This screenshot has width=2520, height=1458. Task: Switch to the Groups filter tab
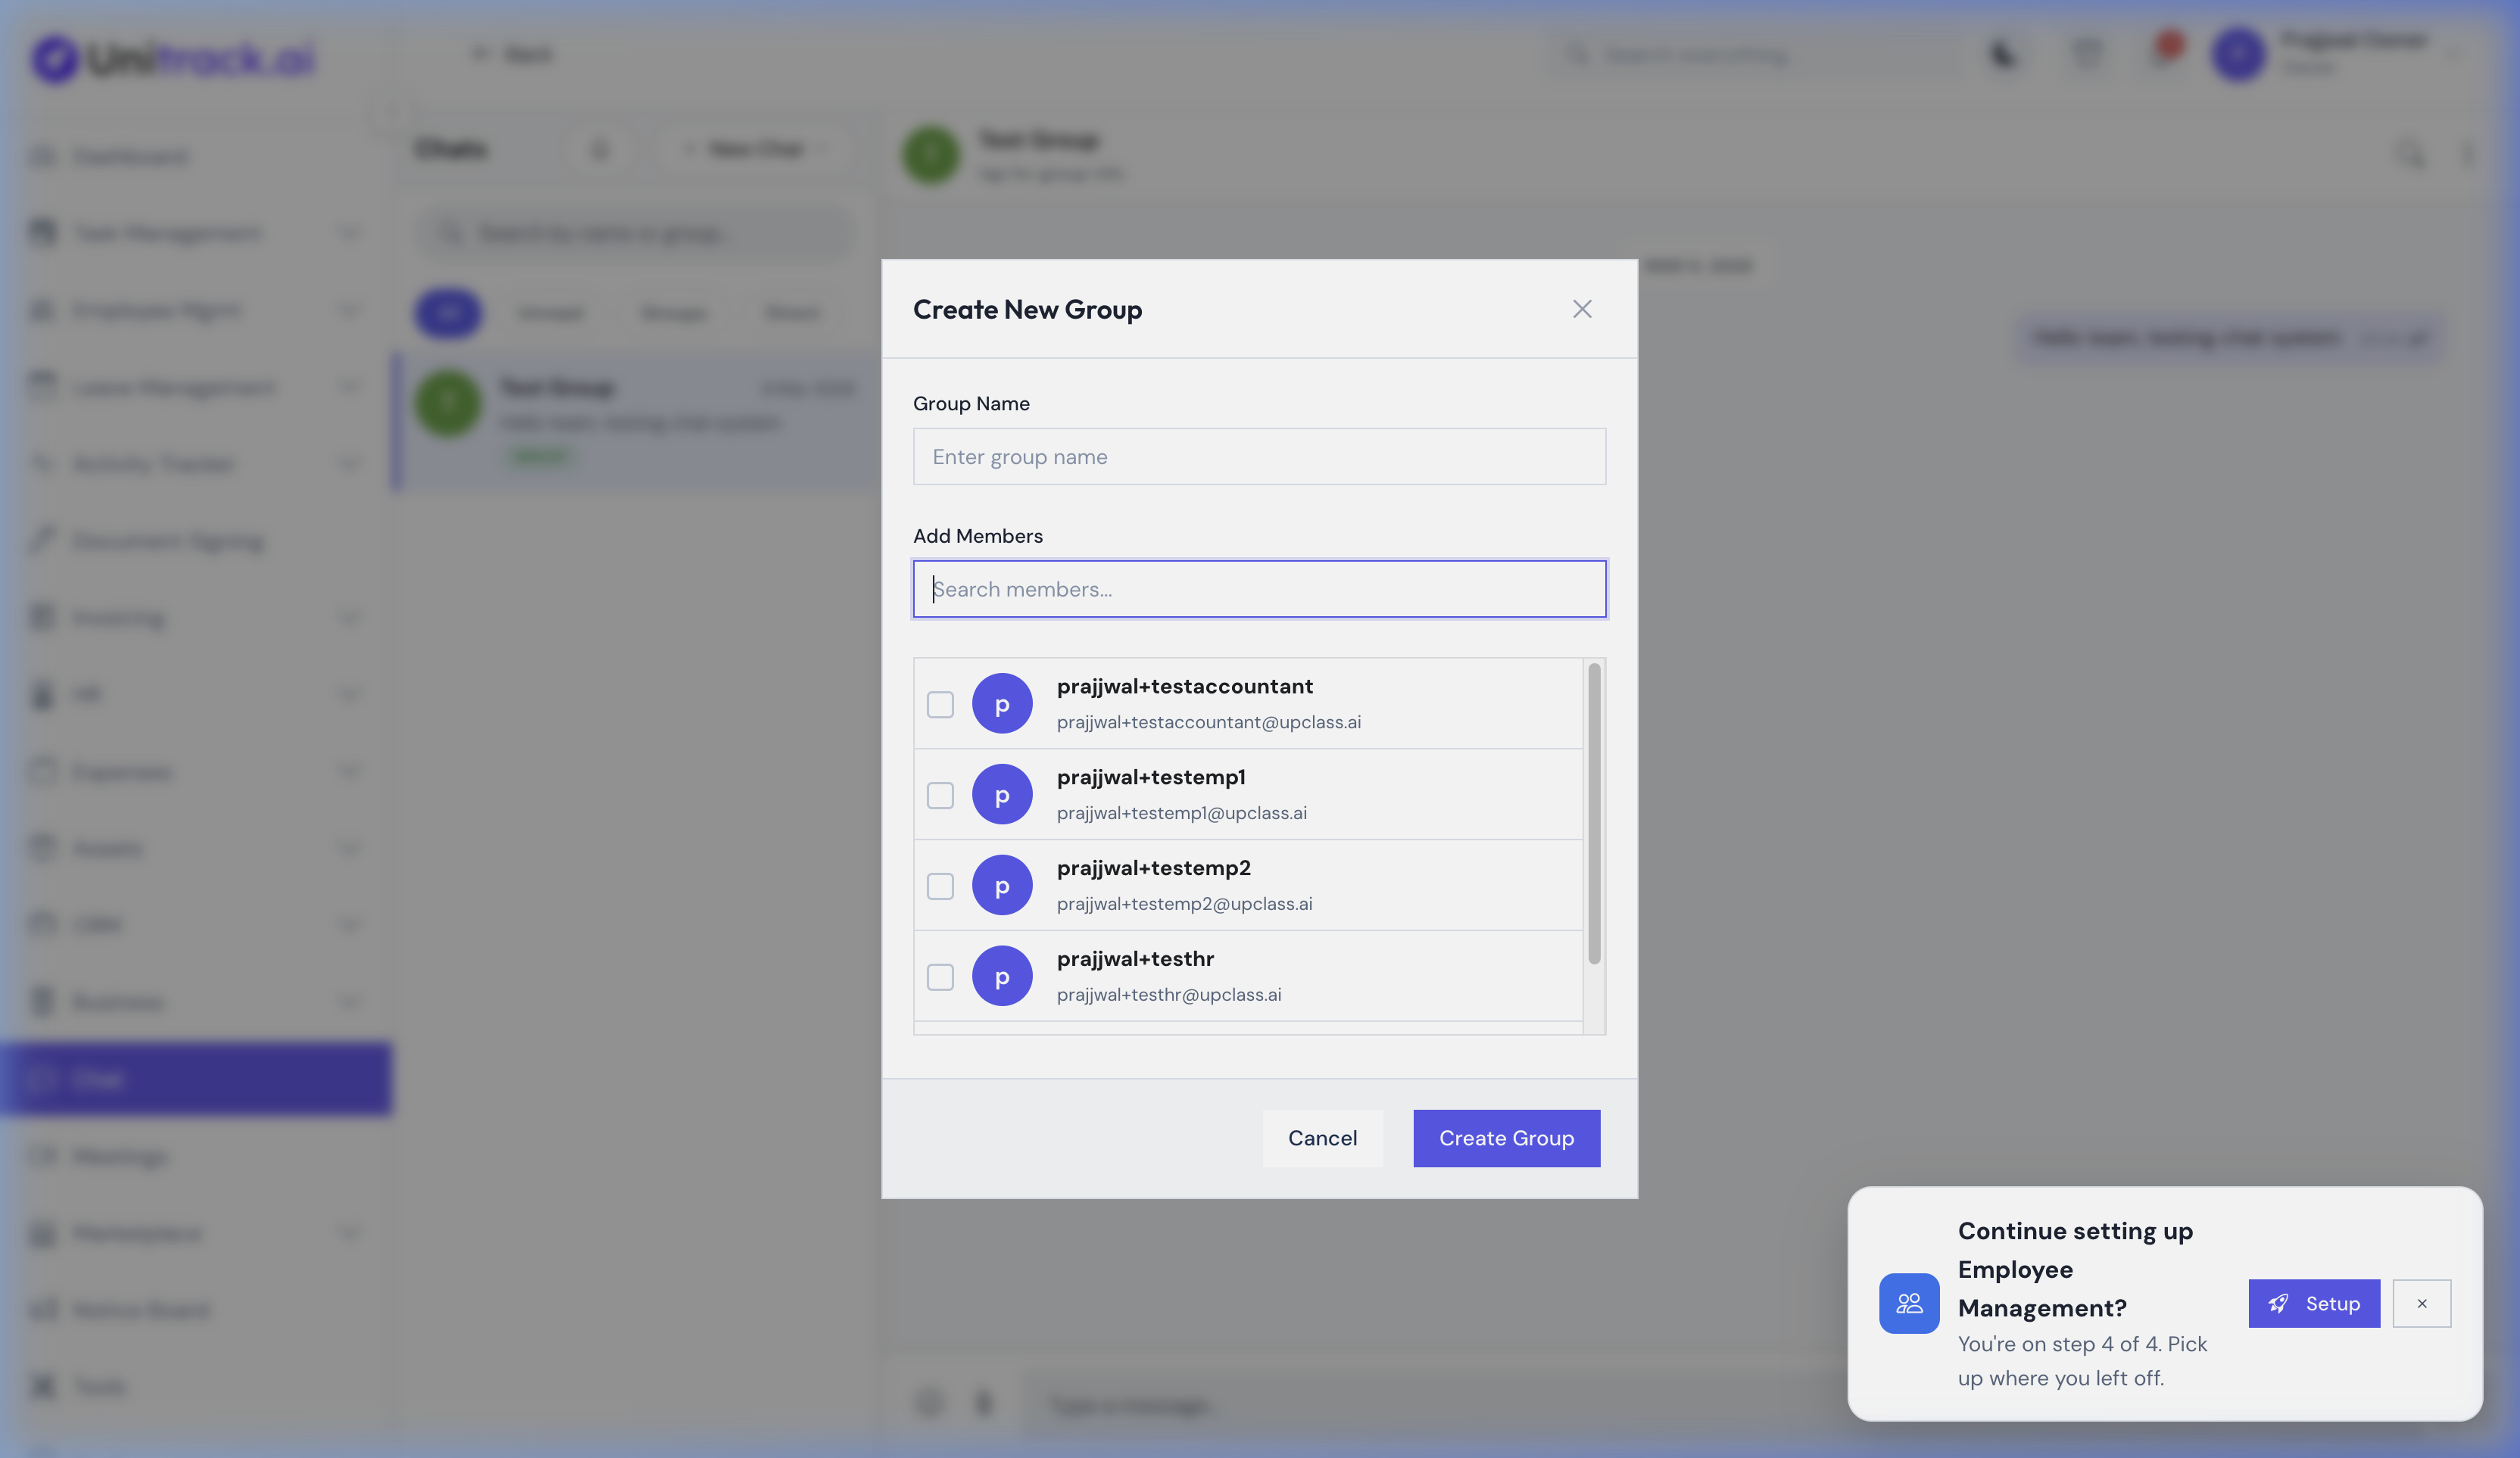[x=674, y=312]
